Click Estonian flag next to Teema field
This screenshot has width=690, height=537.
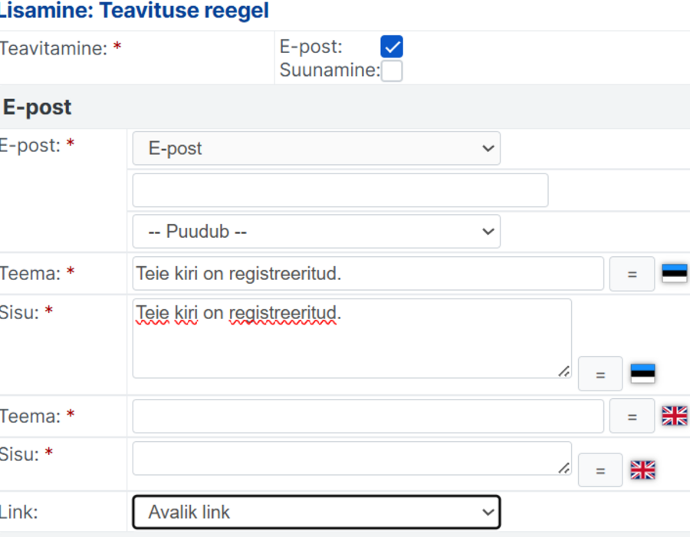click(x=675, y=273)
